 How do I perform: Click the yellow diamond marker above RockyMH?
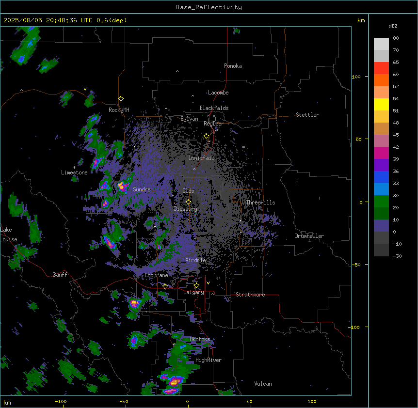tap(121, 99)
